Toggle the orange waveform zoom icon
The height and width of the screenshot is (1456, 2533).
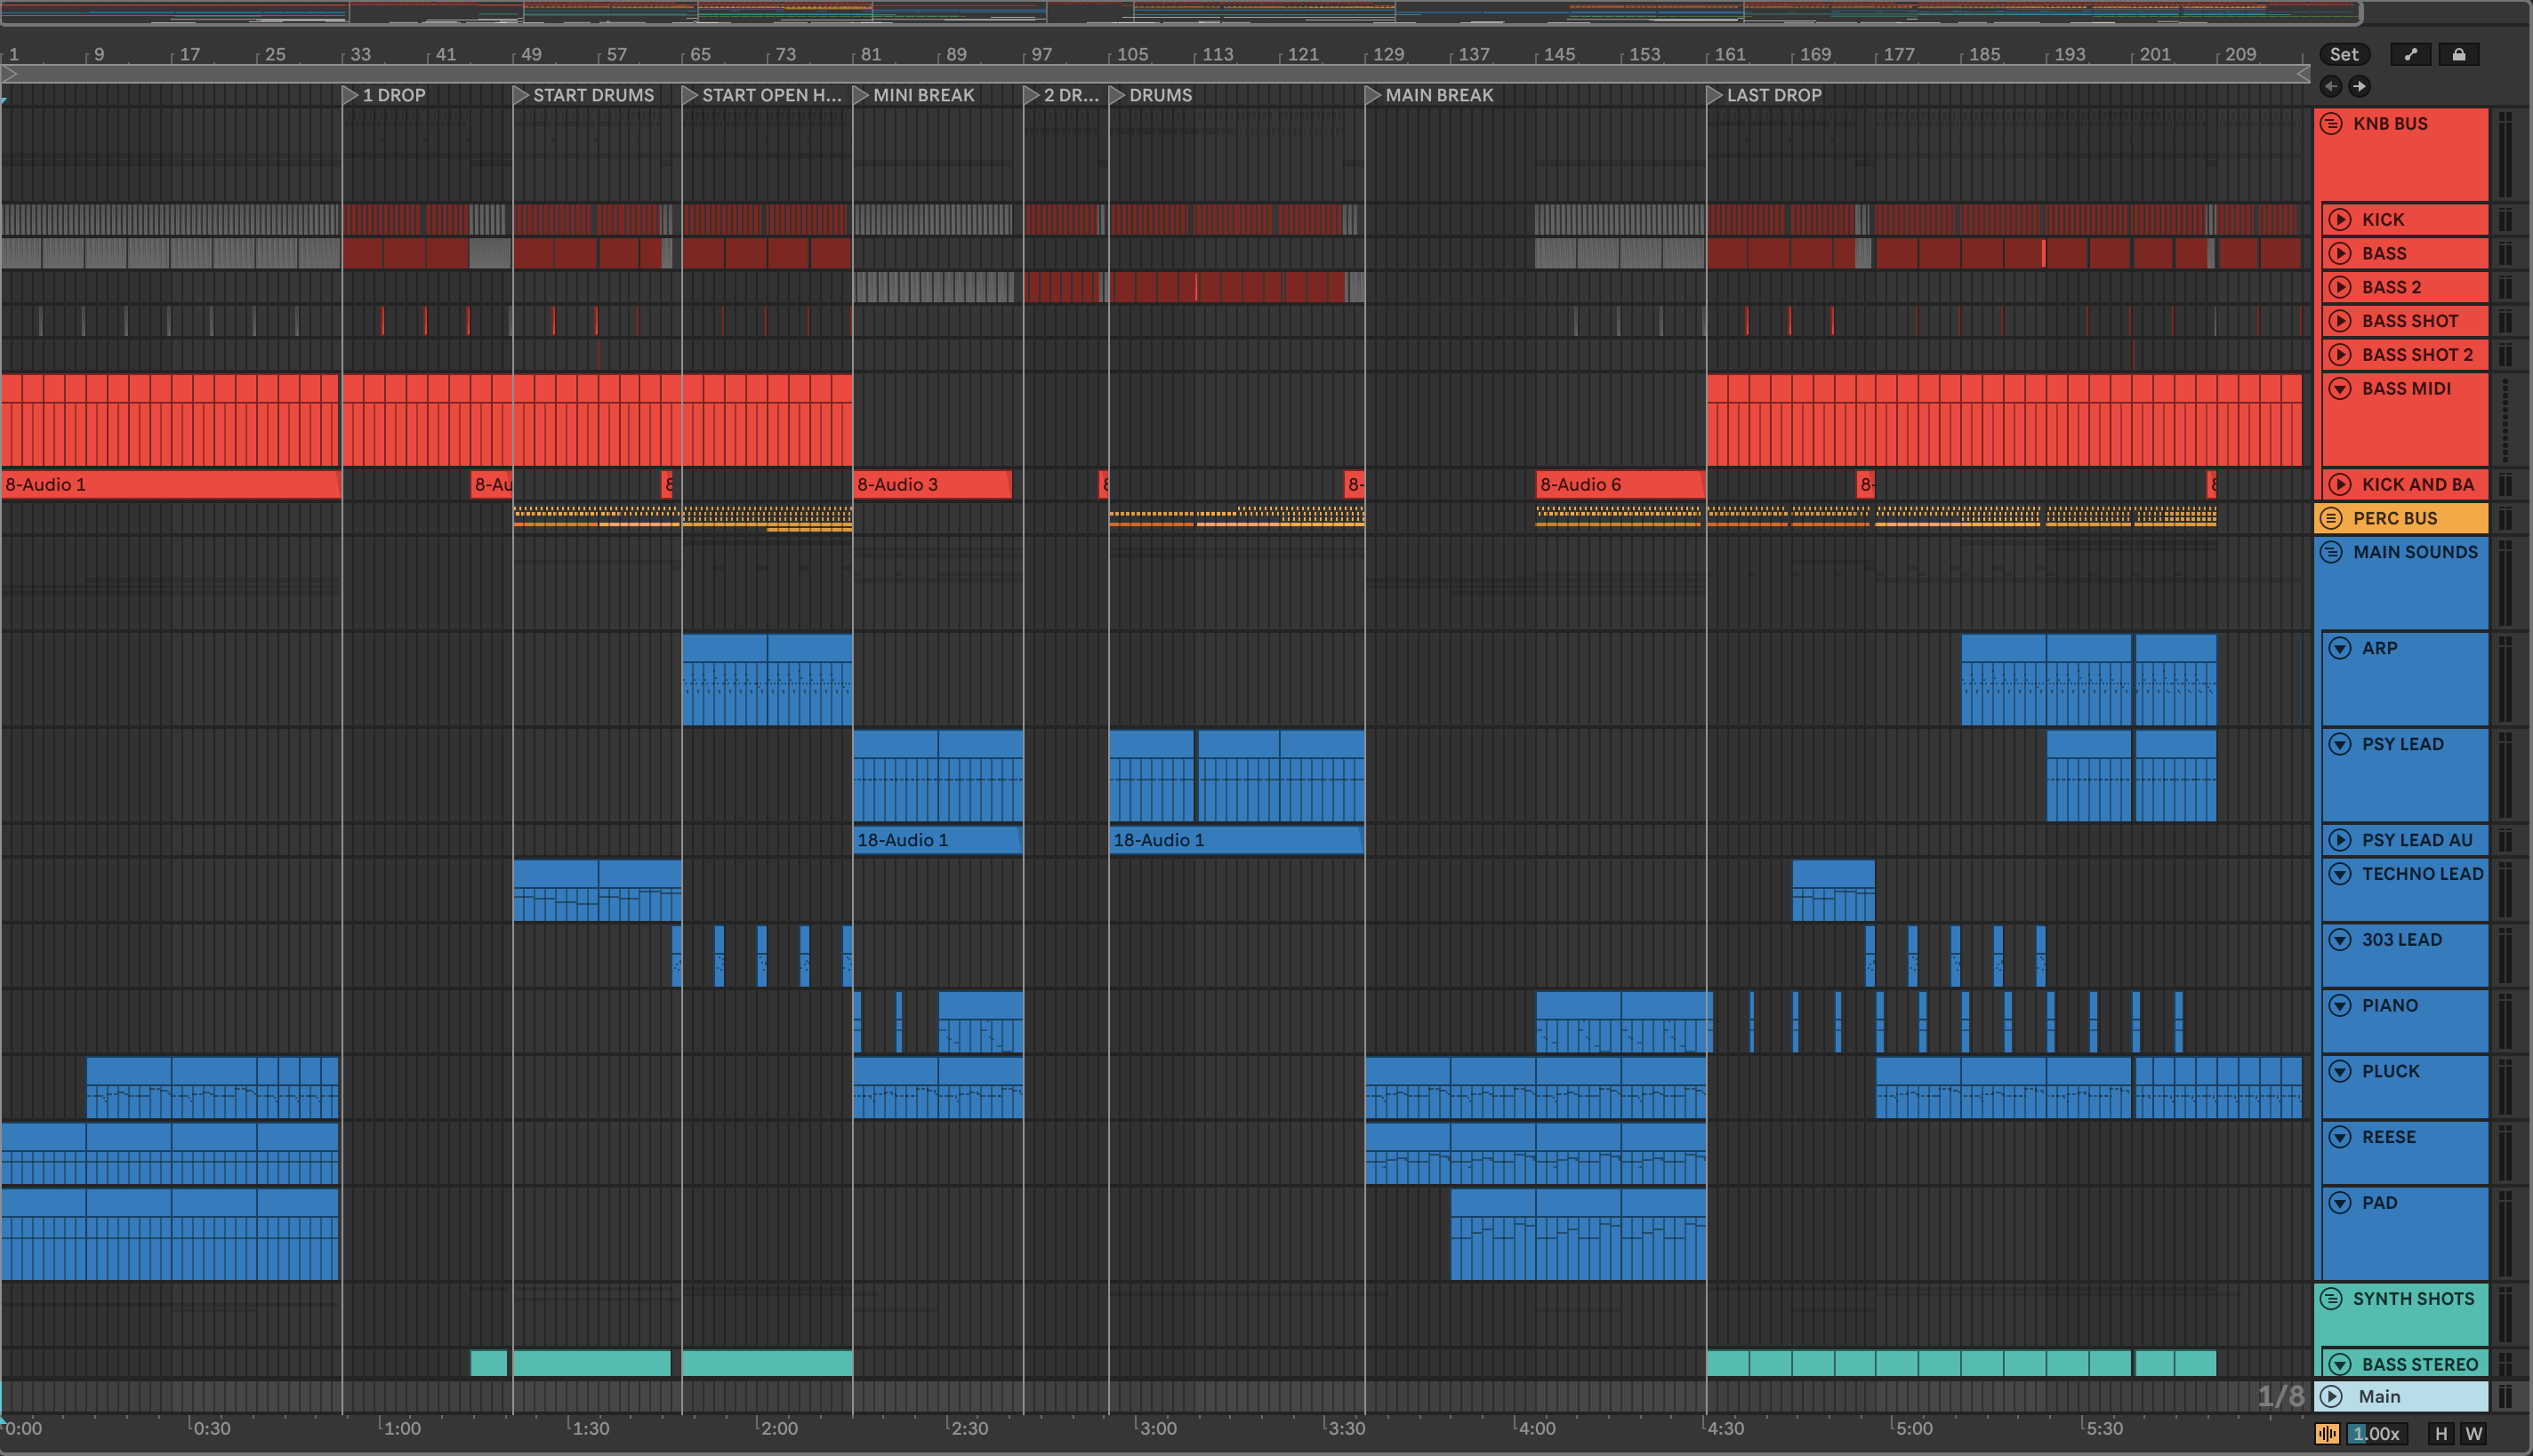[x=2327, y=1434]
